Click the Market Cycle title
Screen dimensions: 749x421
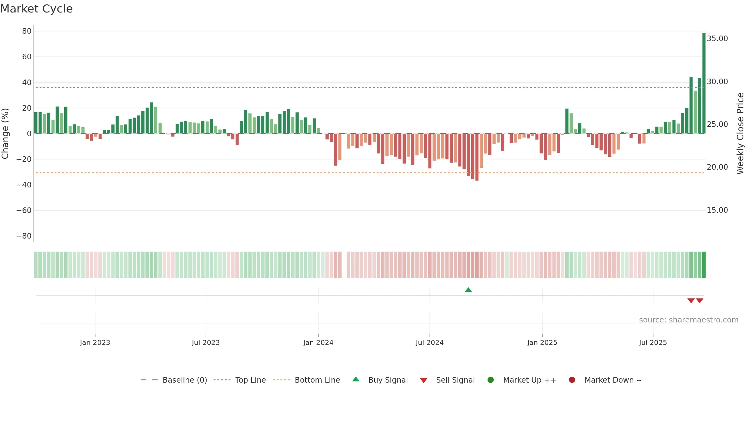37,9
